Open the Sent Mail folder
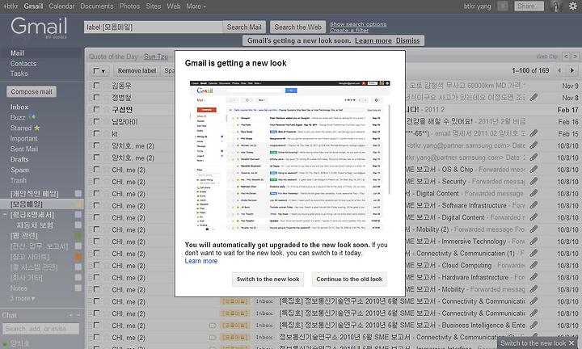582x349 pixels. point(24,149)
